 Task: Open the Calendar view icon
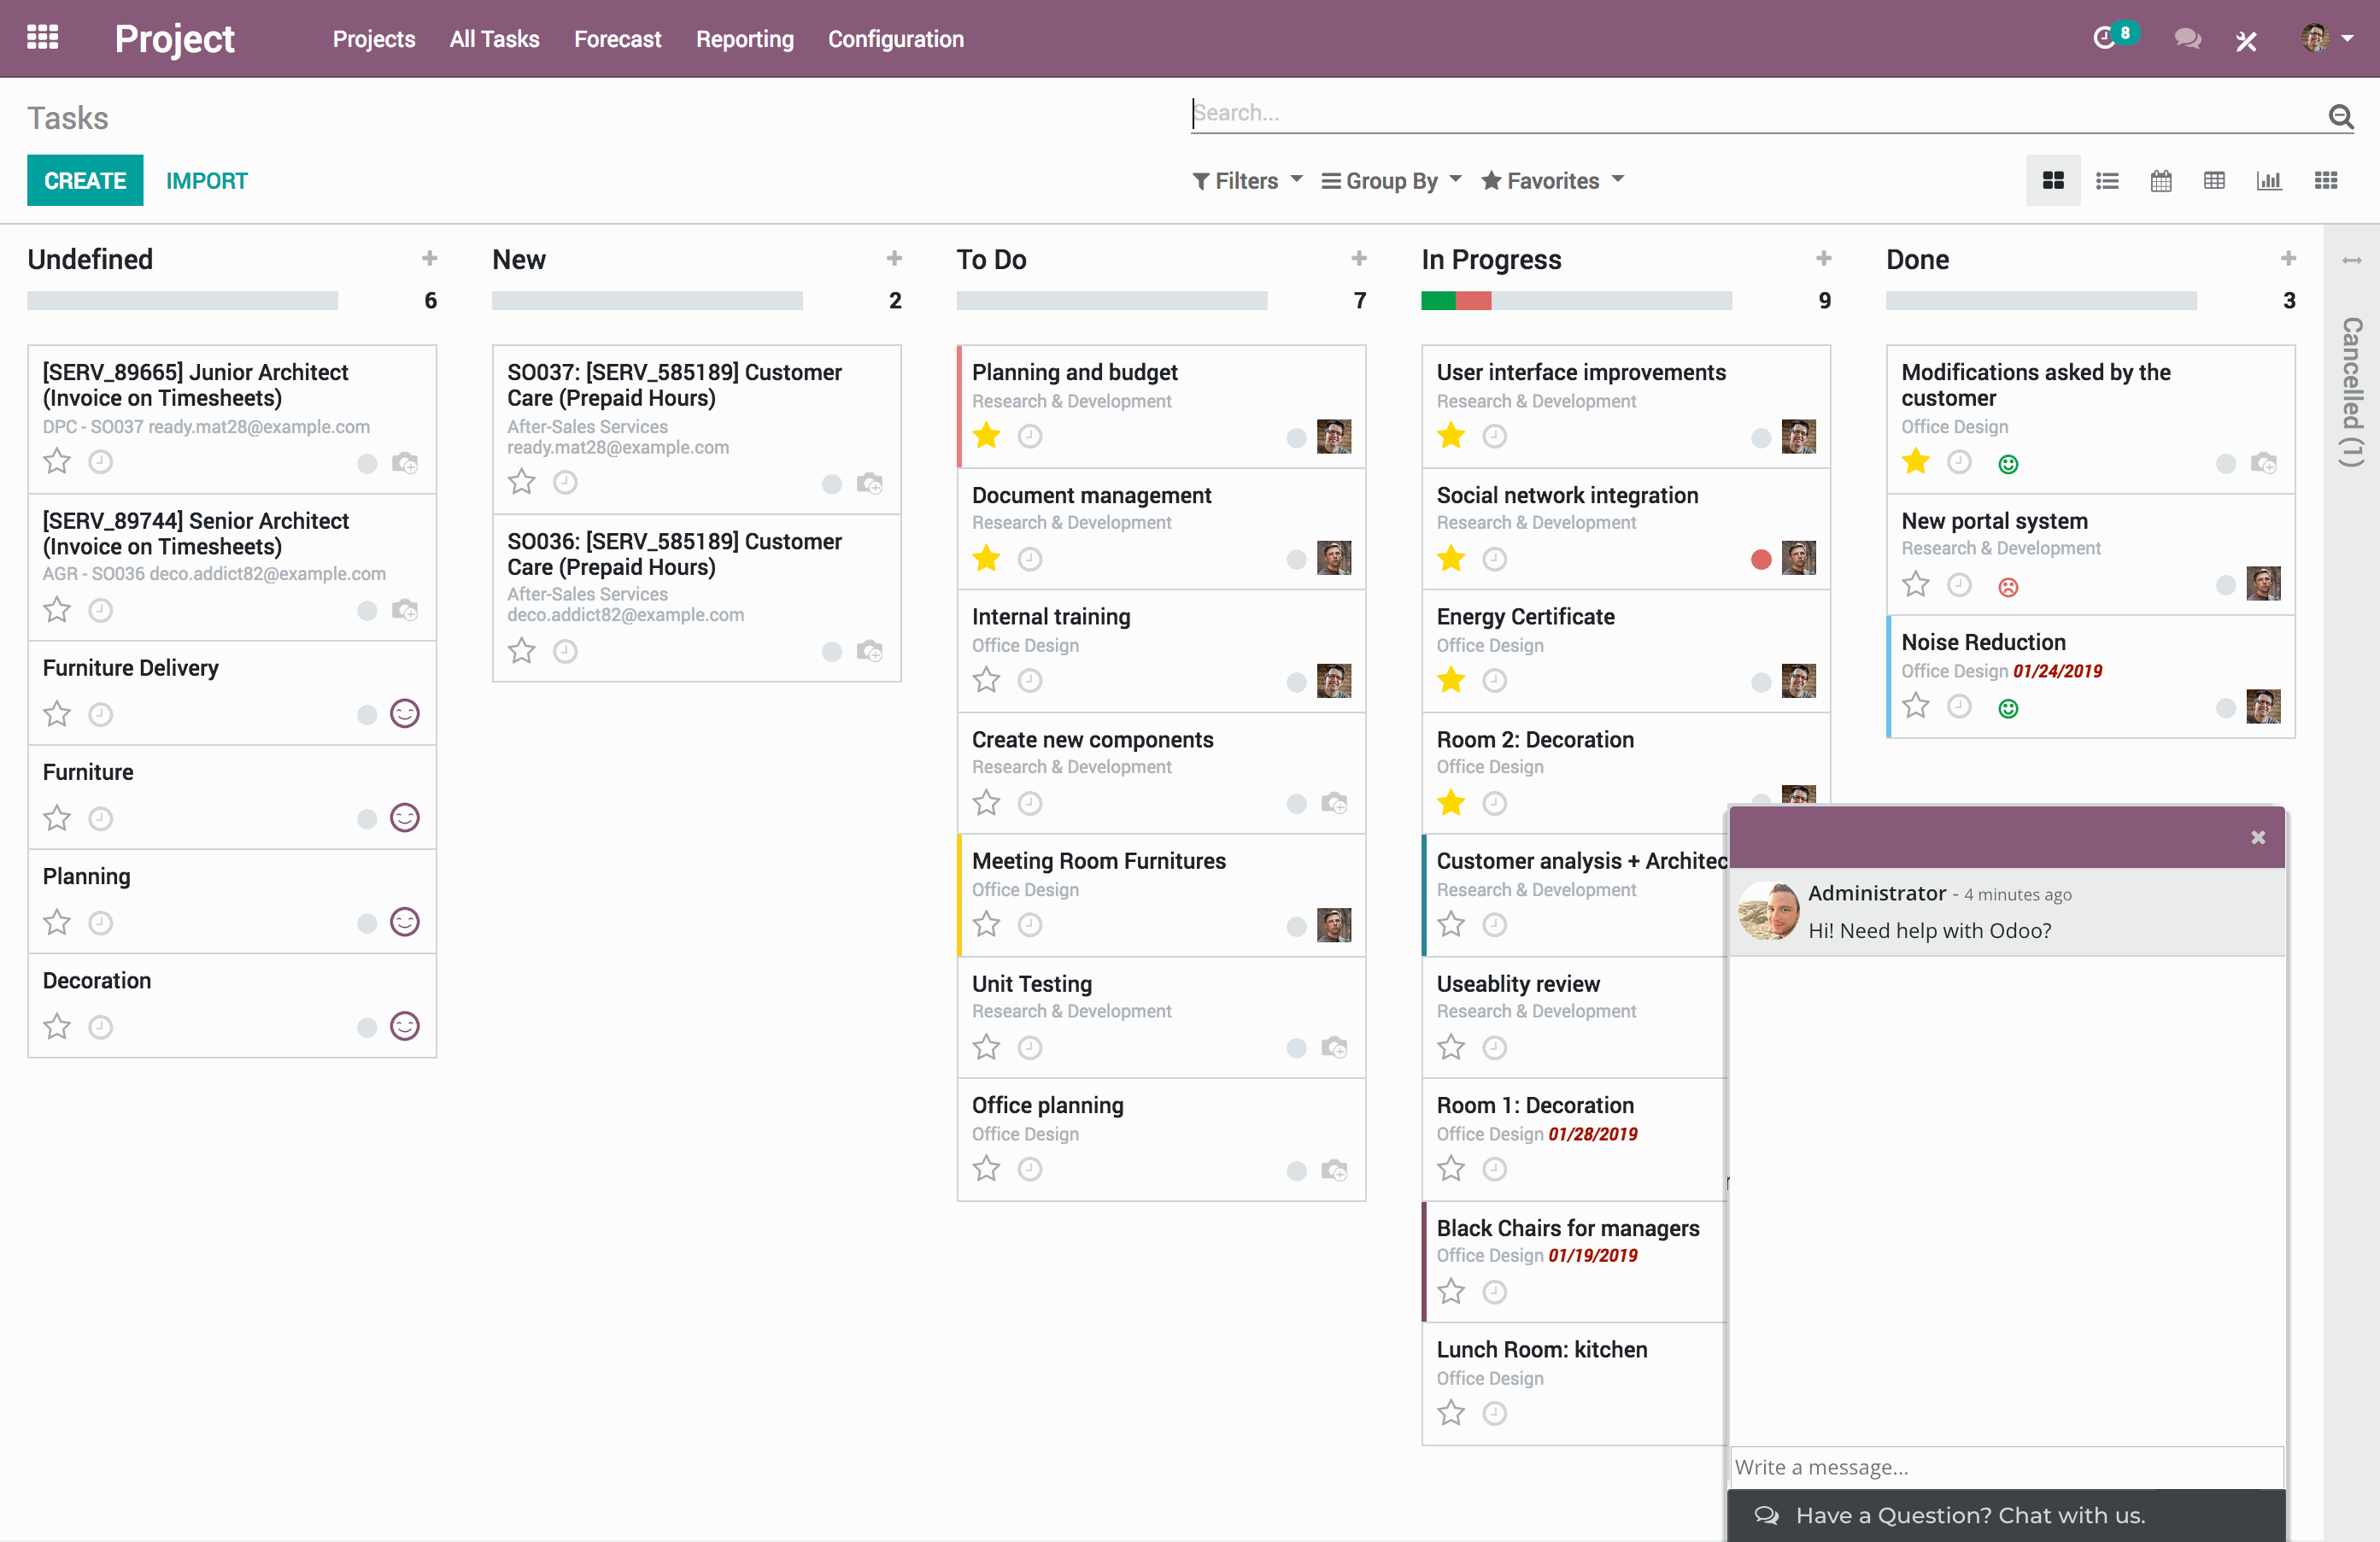point(2160,180)
